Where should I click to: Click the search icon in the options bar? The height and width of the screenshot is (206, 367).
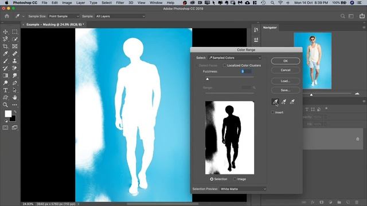click(343, 16)
